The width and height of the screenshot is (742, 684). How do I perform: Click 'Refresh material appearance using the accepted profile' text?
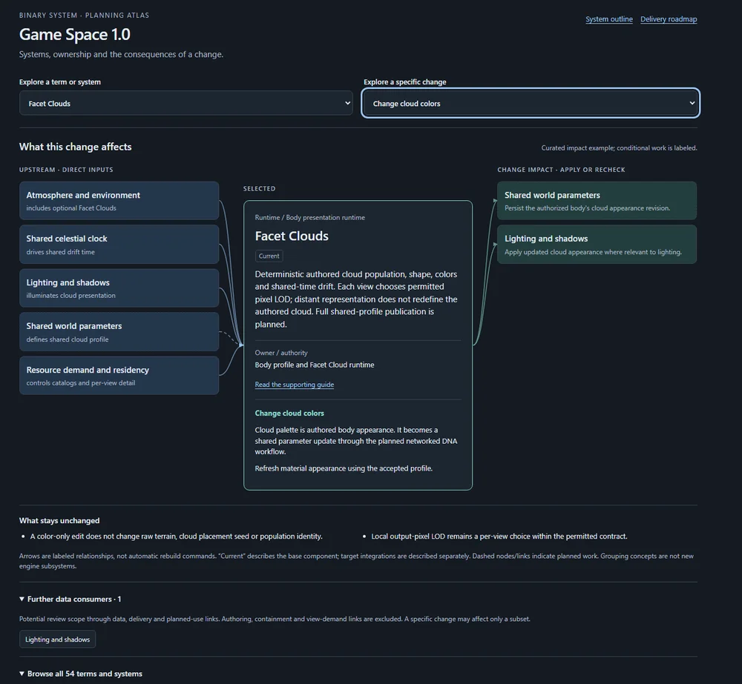344,468
